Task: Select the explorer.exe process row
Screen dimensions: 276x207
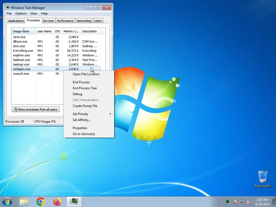Action: pos(56,55)
